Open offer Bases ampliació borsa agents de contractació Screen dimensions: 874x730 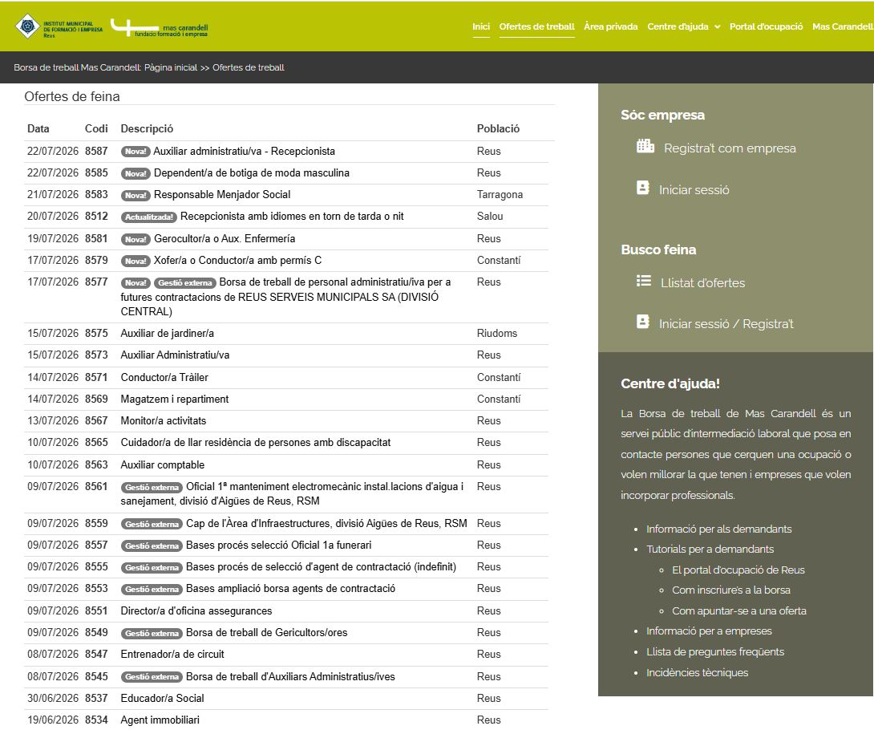[290, 588]
